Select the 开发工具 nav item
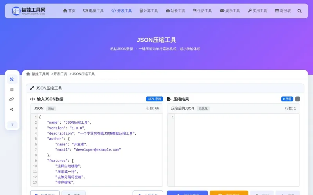This screenshot has height=195, width=313. tap(122, 11)
